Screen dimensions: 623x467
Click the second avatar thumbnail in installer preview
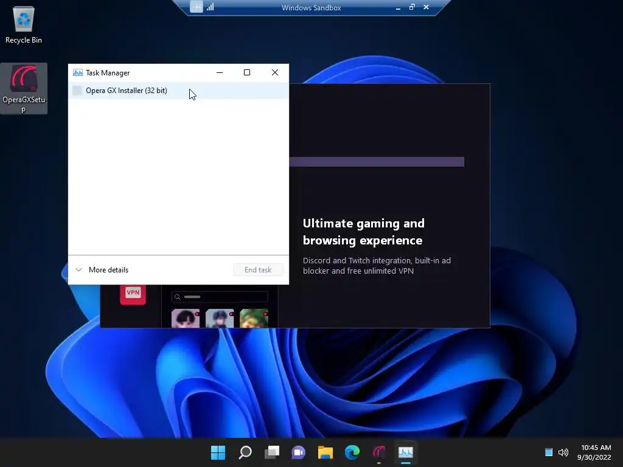point(220,319)
